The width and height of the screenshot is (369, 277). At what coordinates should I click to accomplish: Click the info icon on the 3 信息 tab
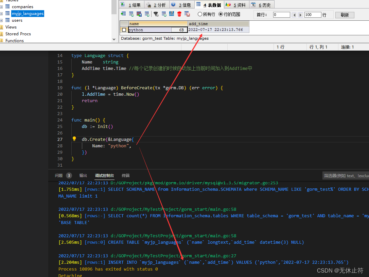[x=173, y=4]
